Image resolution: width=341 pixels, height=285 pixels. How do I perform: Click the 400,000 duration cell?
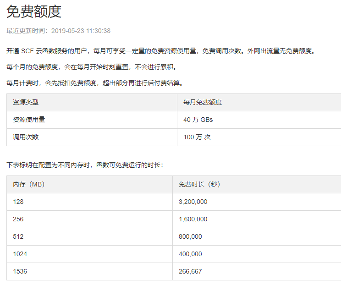click(257, 254)
